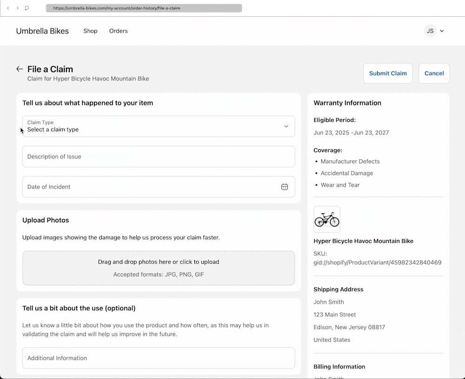Click the 'Warranty Information' heading

click(347, 103)
